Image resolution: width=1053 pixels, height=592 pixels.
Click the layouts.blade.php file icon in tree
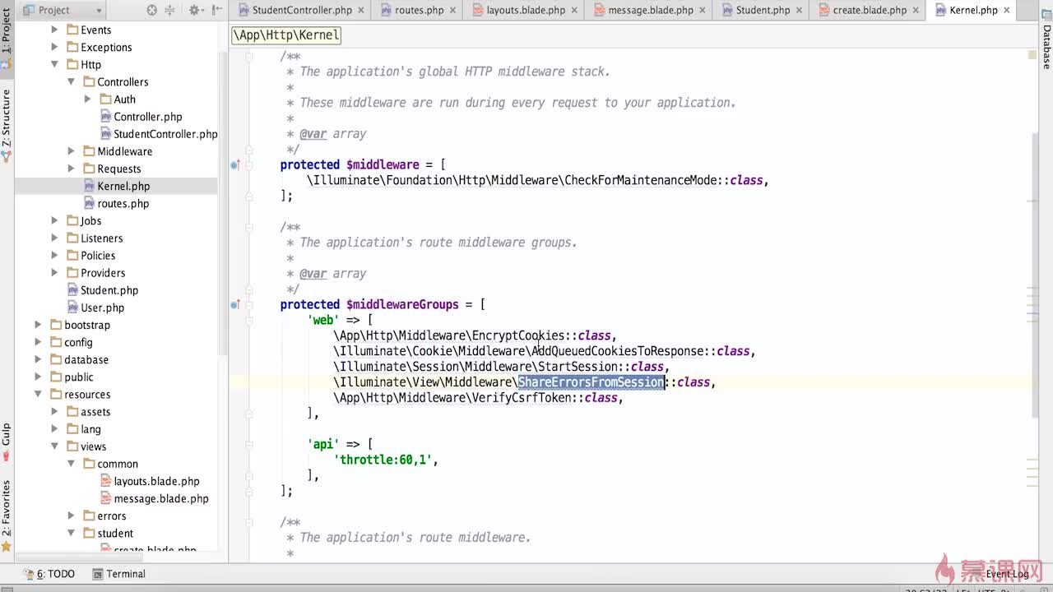[106, 481]
